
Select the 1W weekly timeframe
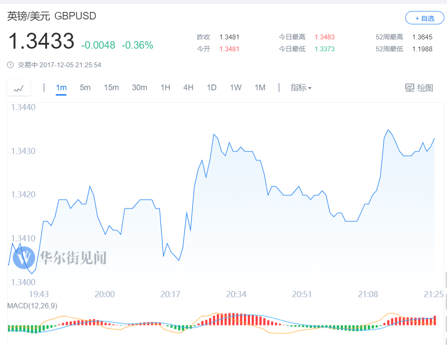tap(235, 88)
